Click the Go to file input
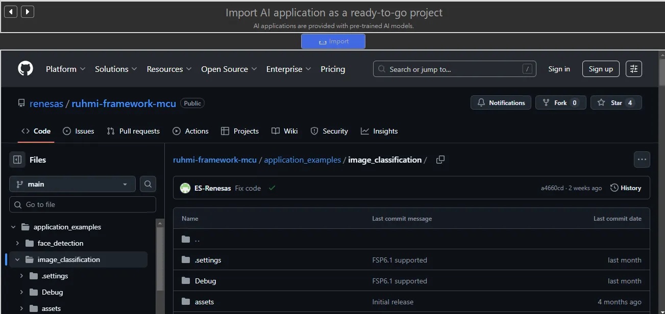This screenshot has width=665, height=314. tap(83, 204)
